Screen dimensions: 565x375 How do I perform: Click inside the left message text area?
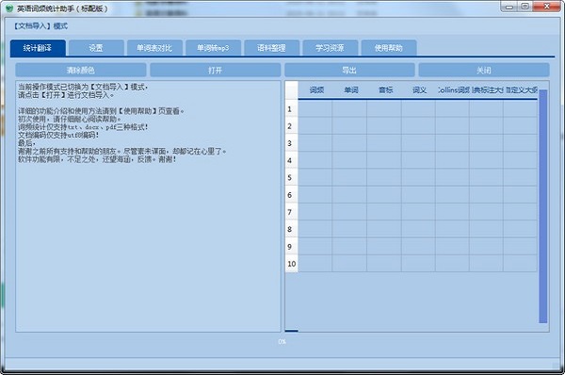point(148,206)
